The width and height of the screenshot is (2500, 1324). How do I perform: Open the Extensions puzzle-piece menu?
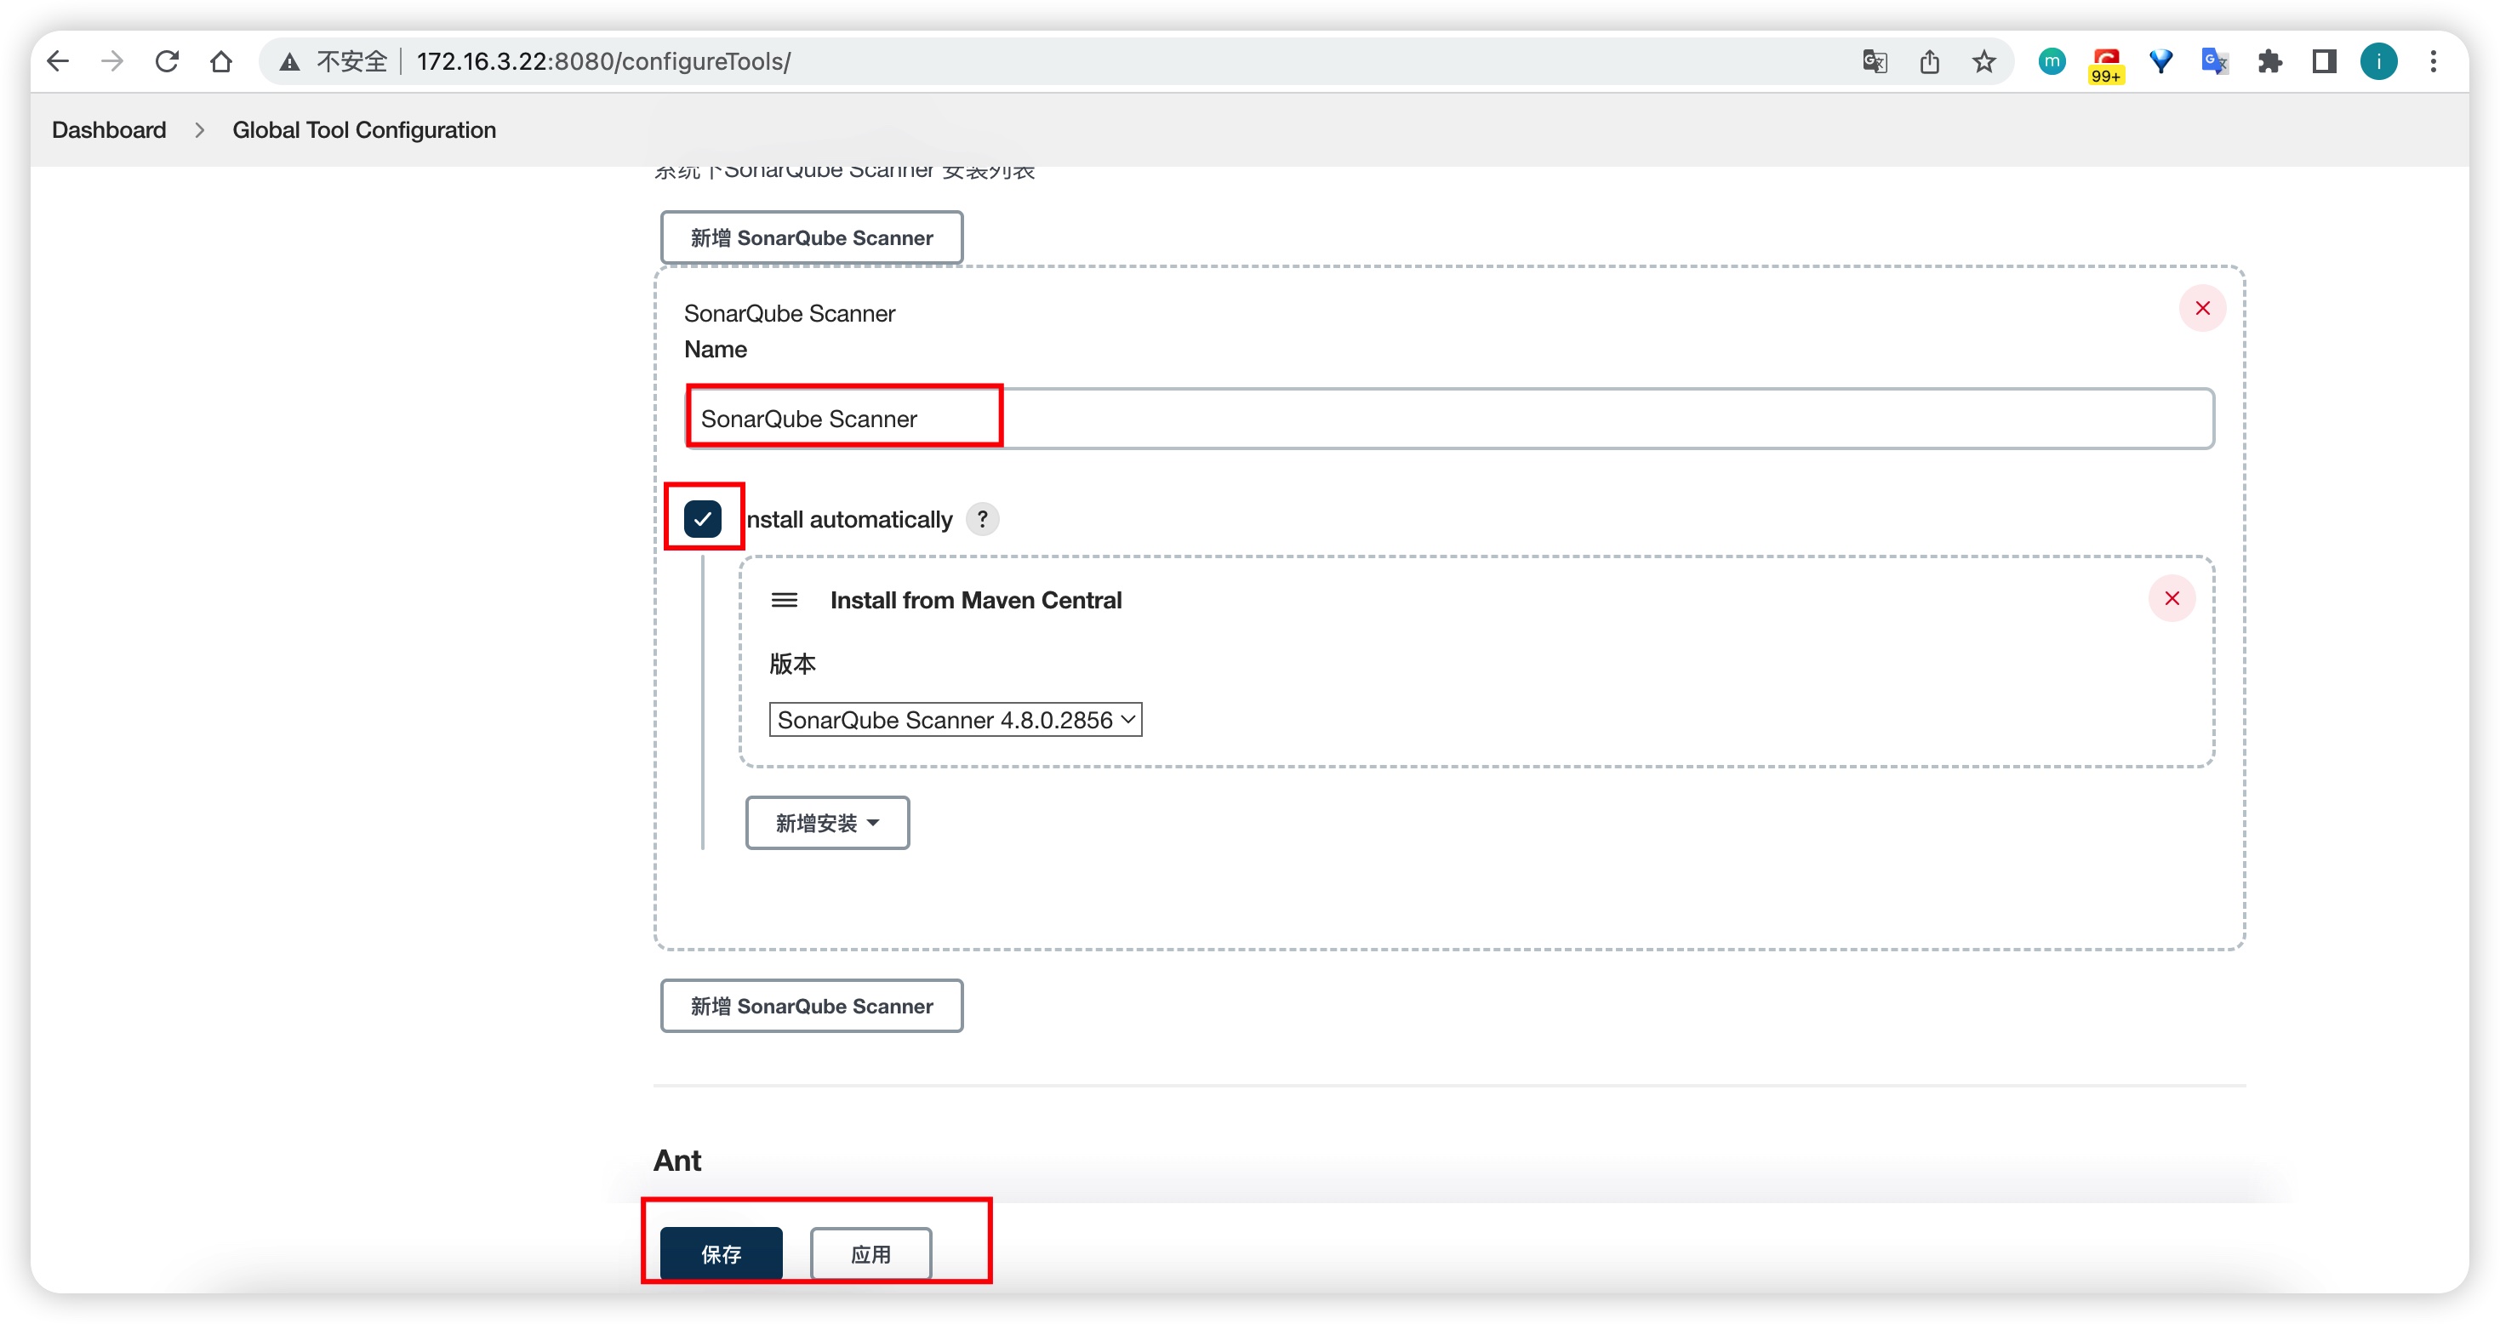click(2270, 61)
